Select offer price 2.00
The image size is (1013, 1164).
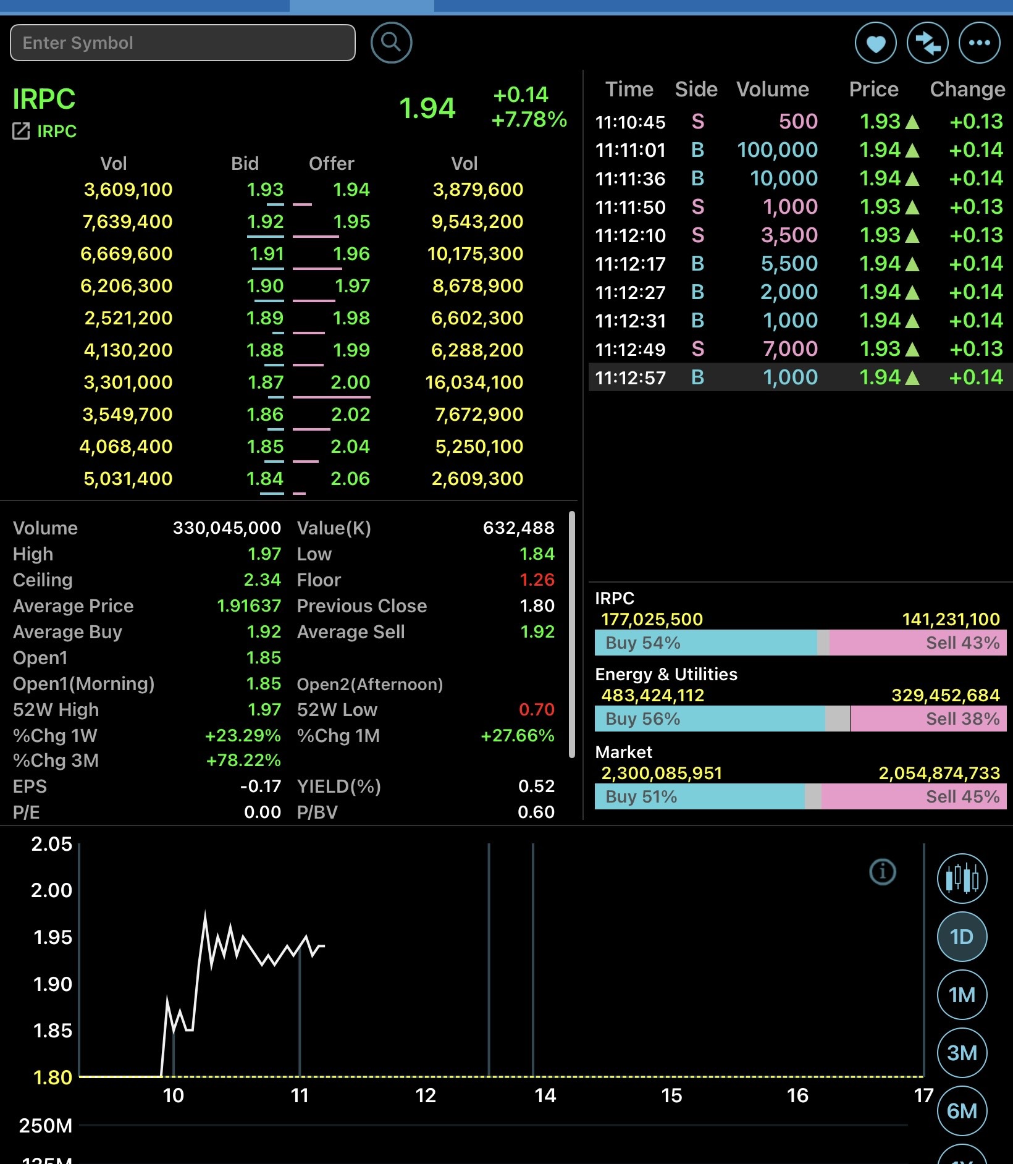click(x=350, y=382)
